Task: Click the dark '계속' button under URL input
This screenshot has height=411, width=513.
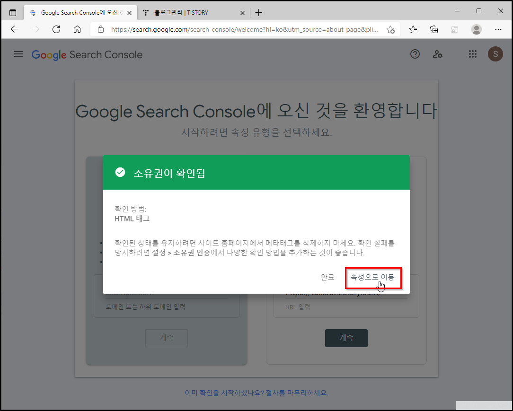Action: pyautogui.click(x=346, y=338)
